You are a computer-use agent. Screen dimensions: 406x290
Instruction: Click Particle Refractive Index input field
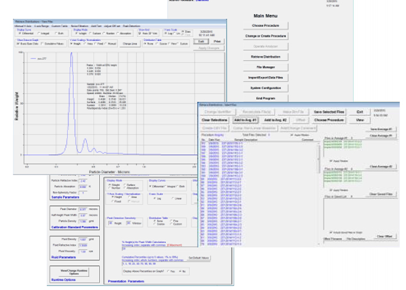[83, 181]
